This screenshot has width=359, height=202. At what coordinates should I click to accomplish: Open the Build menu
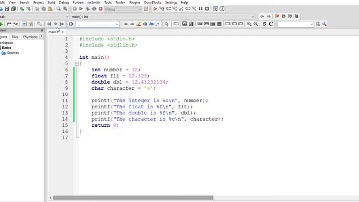51,2
